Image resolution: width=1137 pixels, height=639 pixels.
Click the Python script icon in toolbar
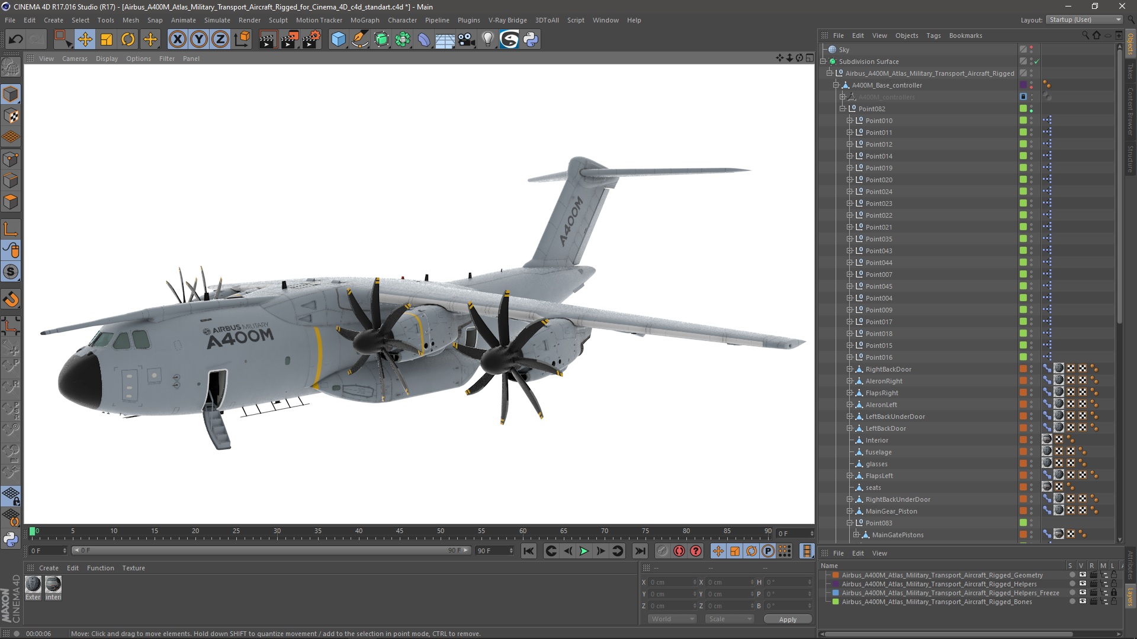click(x=531, y=40)
